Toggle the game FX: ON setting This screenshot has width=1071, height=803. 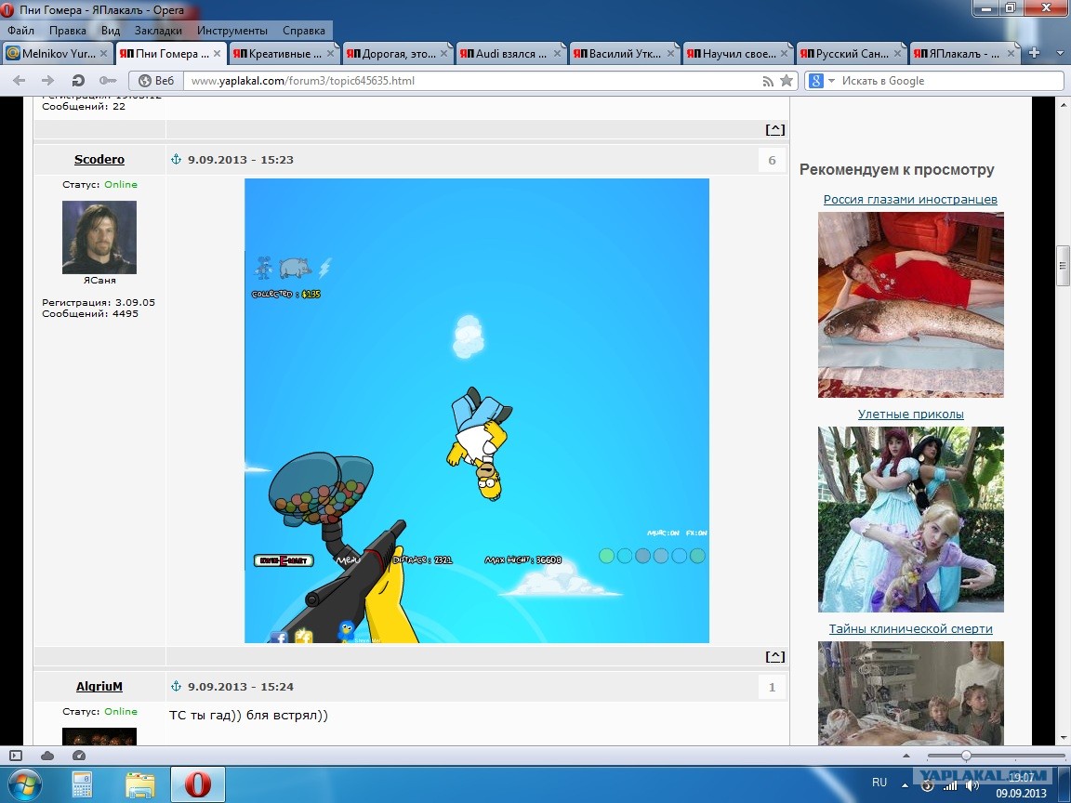(x=696, y=533)
